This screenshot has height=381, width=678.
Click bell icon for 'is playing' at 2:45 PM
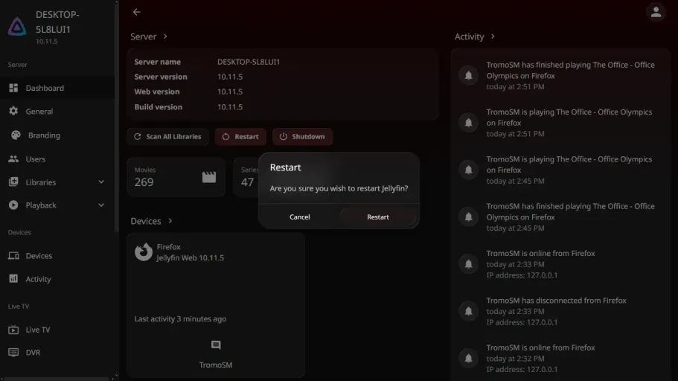coord(468,170)
